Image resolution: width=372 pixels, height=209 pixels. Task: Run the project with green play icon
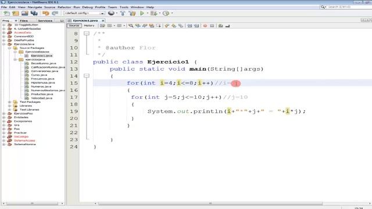point(142,13)
